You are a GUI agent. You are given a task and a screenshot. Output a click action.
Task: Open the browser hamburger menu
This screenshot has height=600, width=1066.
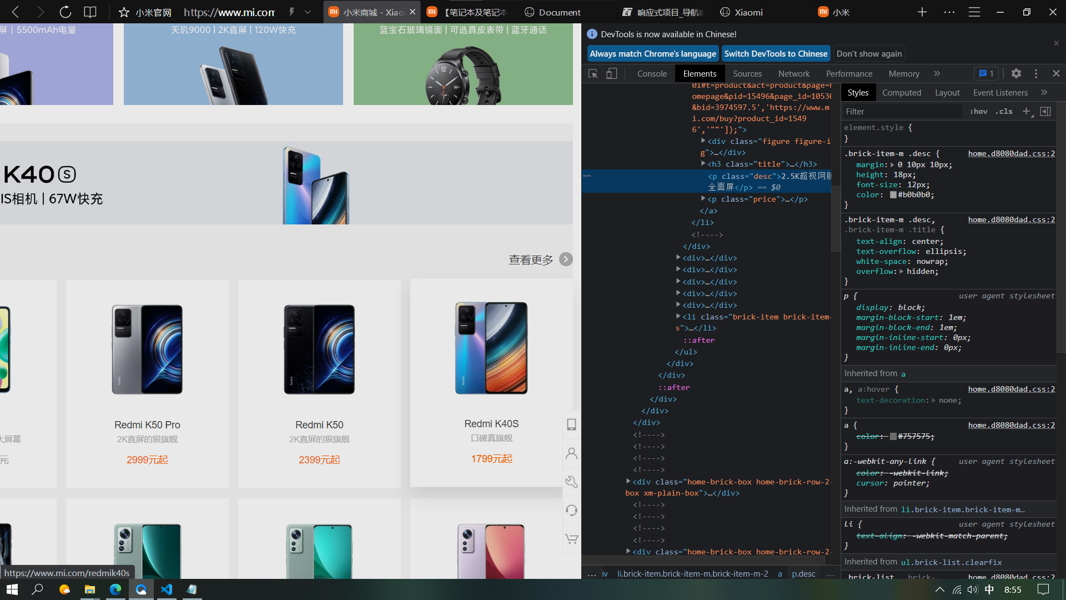pyautogui.click(x=974, y=12)
